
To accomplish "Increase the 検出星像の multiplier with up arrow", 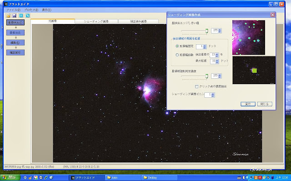I will [x=217, y=54].
